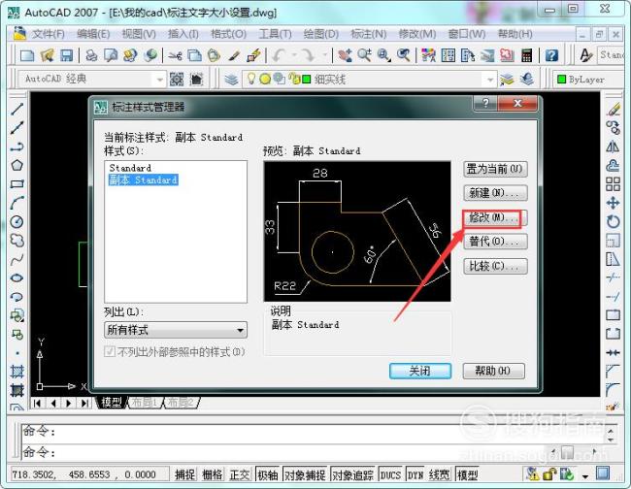Toggle the 对象追踪 object tracking

(x=352, y=474)
